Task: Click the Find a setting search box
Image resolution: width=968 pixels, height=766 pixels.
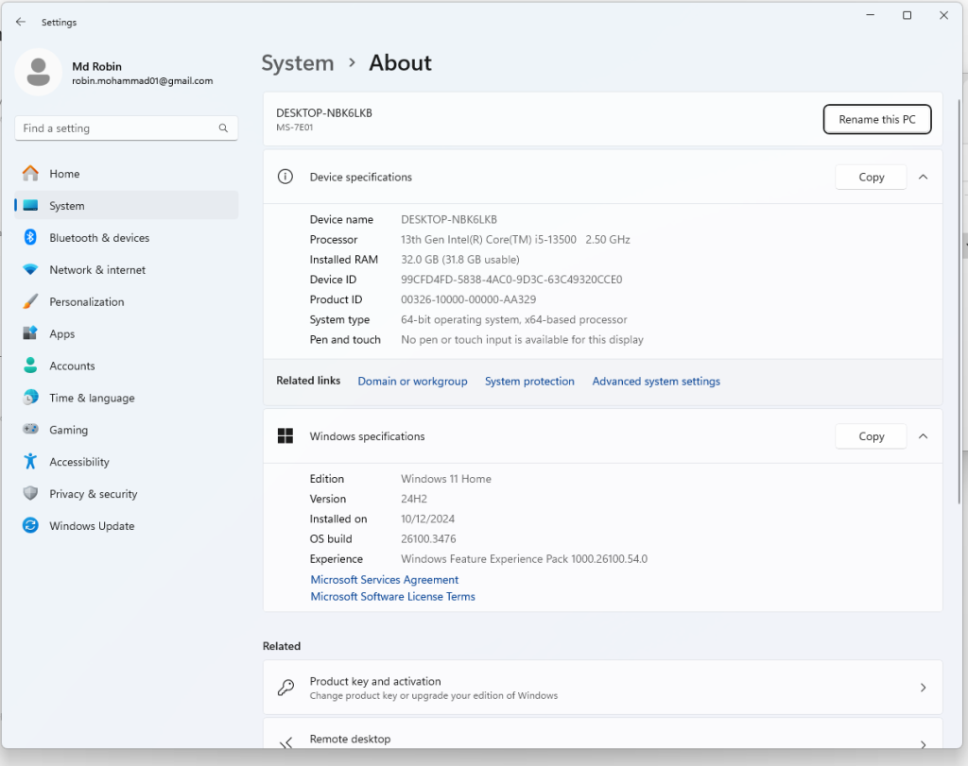Action: click(126, 128)
